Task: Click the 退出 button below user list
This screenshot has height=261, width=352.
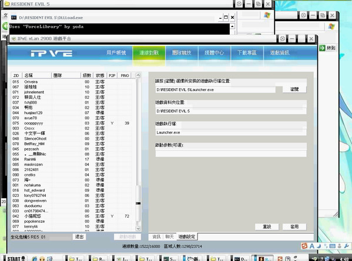Action: pos(79,237)
